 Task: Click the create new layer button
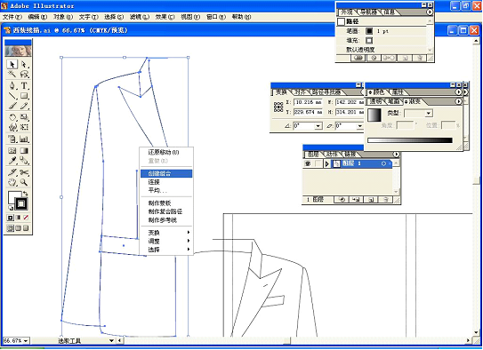point(371,200)
